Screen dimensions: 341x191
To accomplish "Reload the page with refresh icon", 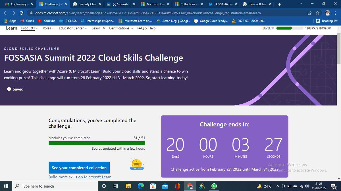I will tap(21, 13).
